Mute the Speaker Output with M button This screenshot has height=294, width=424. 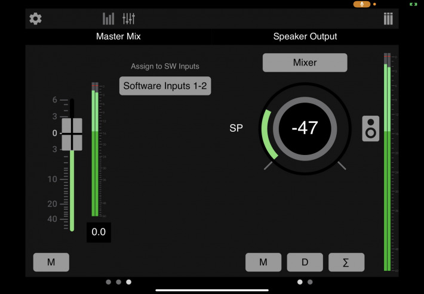coord(263,262)
